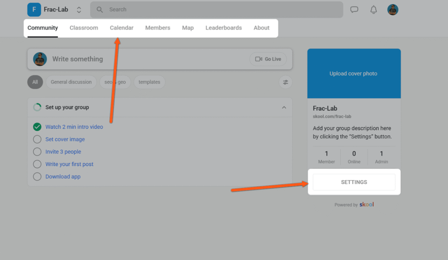
Task: Toggle Watch 2 min intro video checkmark
Action: pos(37,127)
